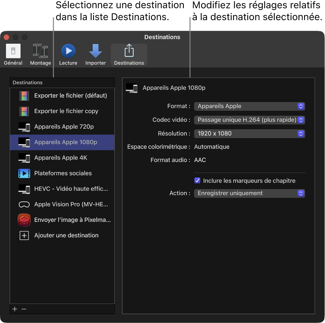Click the film icon for Exporter le fichier (défaut)
The height and width of the screenshot is (323, 325).
pyautogui.click(x=24, y=96)
